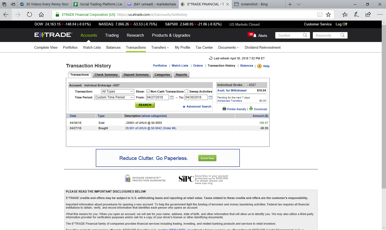Click the Add notes pen icon
This screenshot has height=230, width=386.
[357, 15]
